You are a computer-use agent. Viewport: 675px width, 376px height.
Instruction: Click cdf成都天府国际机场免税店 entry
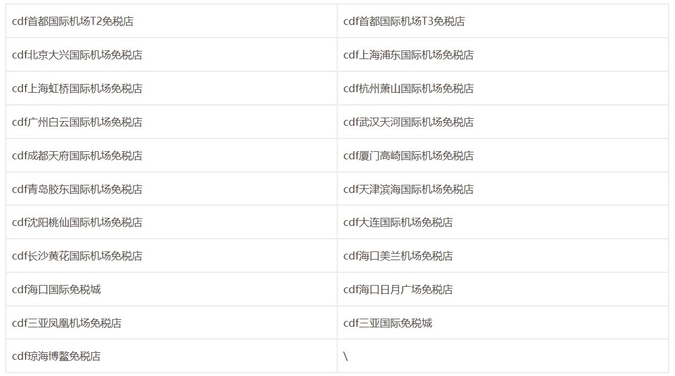click(77, 156)
